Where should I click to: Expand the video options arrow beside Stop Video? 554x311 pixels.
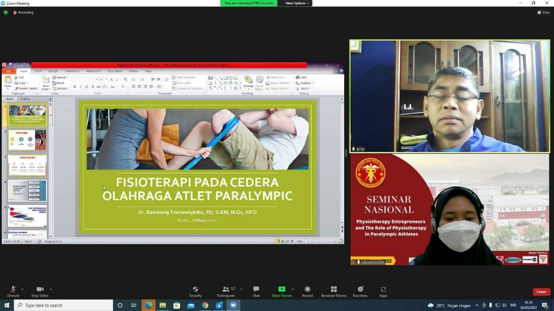click(x=51, y=288)
